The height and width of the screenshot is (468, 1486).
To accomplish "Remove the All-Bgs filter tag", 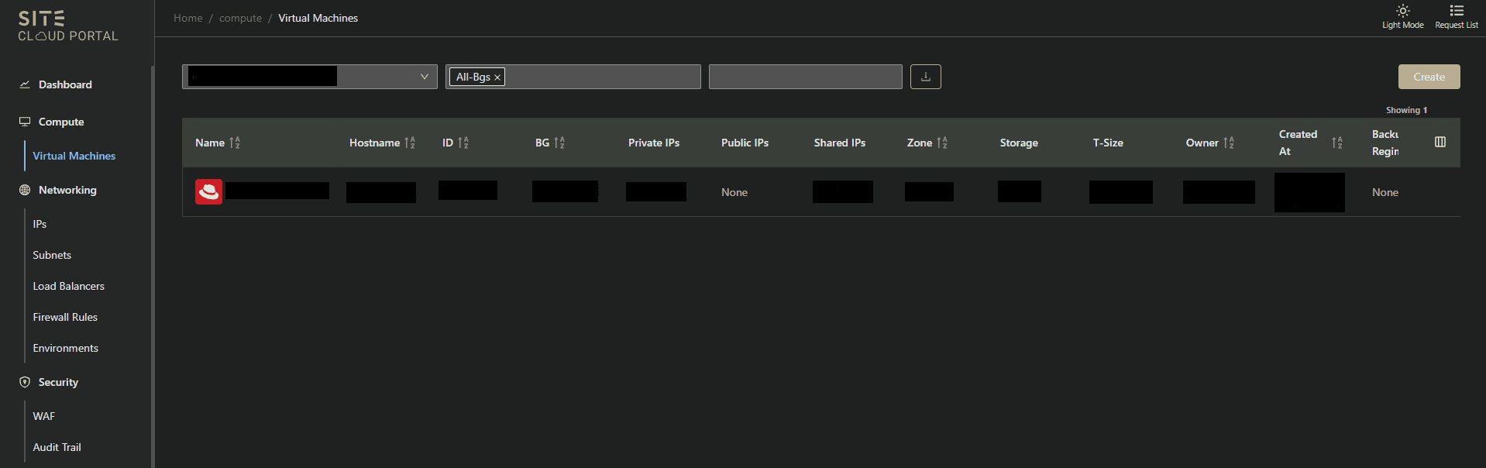I will tap(497, 77).
